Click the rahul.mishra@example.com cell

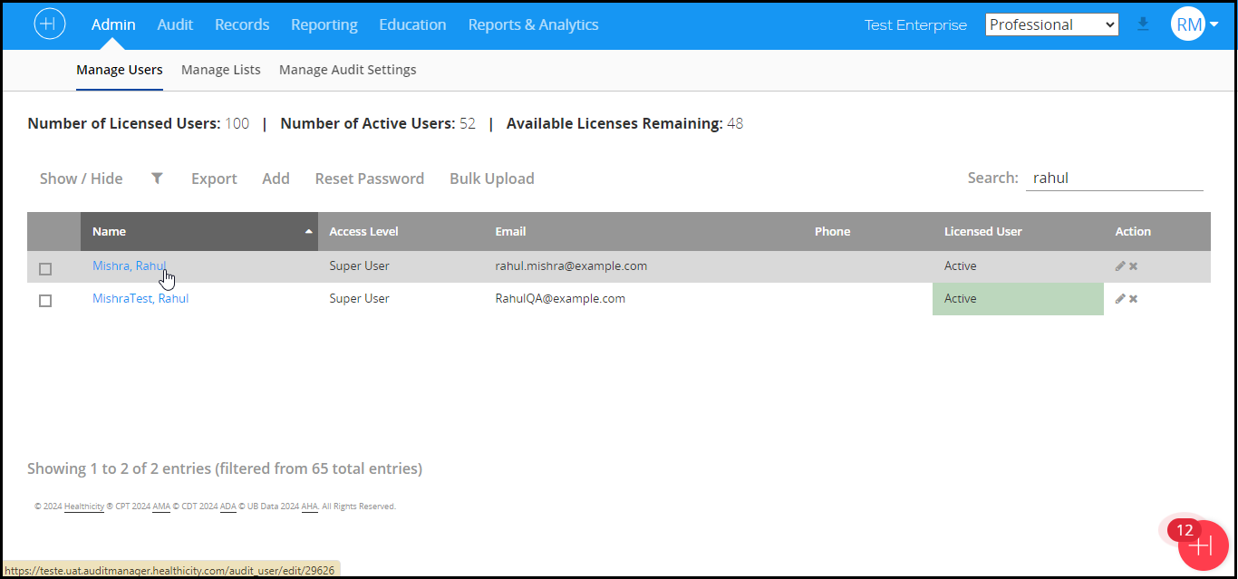(x=571, y=265)
